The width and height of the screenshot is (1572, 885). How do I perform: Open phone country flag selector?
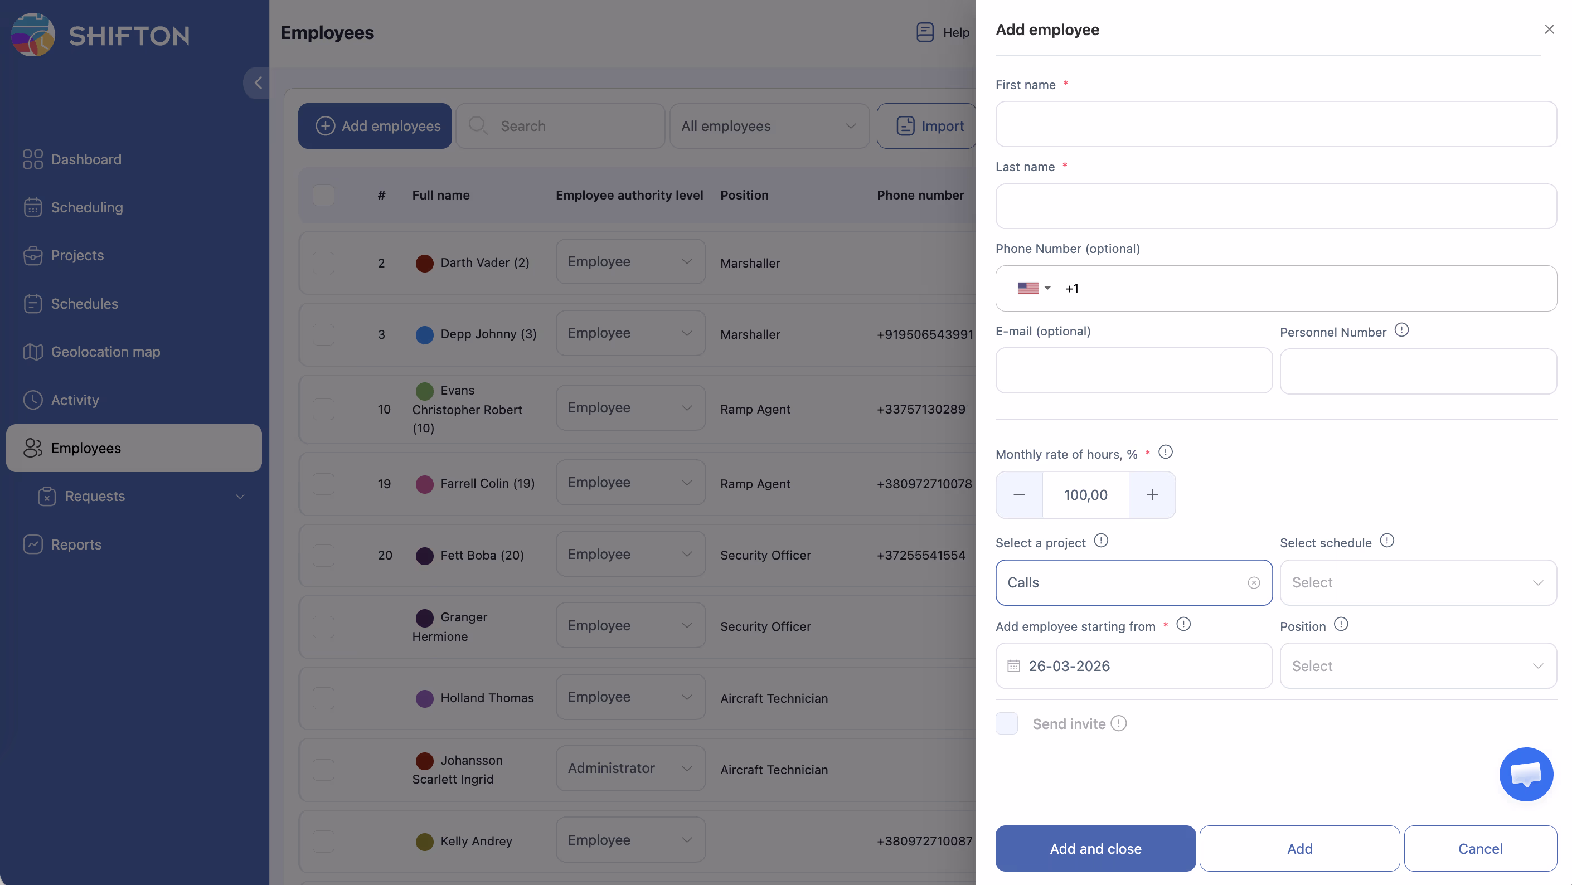(x=1034, y=288)
